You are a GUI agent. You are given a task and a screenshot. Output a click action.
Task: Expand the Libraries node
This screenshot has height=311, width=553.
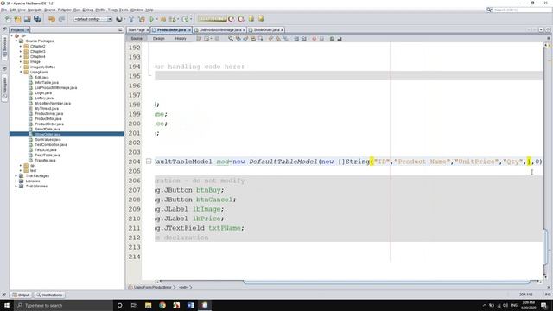tap(16, 181)
